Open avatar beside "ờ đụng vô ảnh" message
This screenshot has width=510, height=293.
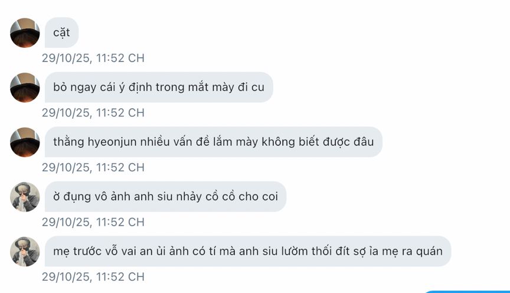(x=25, y=197)
